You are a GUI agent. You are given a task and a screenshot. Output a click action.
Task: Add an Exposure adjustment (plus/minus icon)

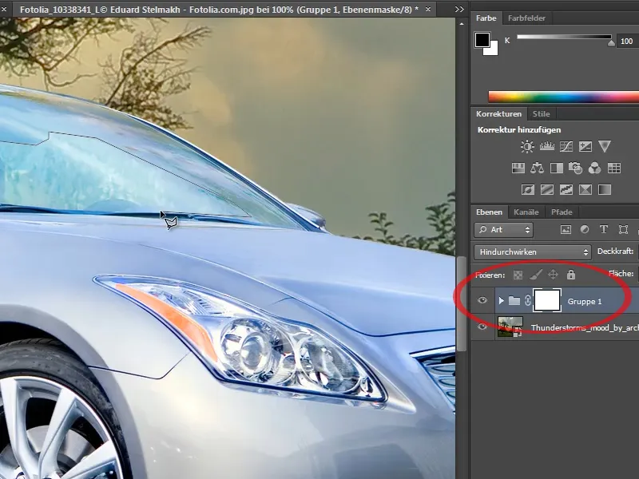[585, 147]
